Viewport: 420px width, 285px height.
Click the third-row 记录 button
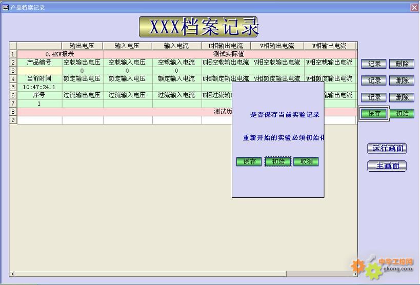pos(374,97)
